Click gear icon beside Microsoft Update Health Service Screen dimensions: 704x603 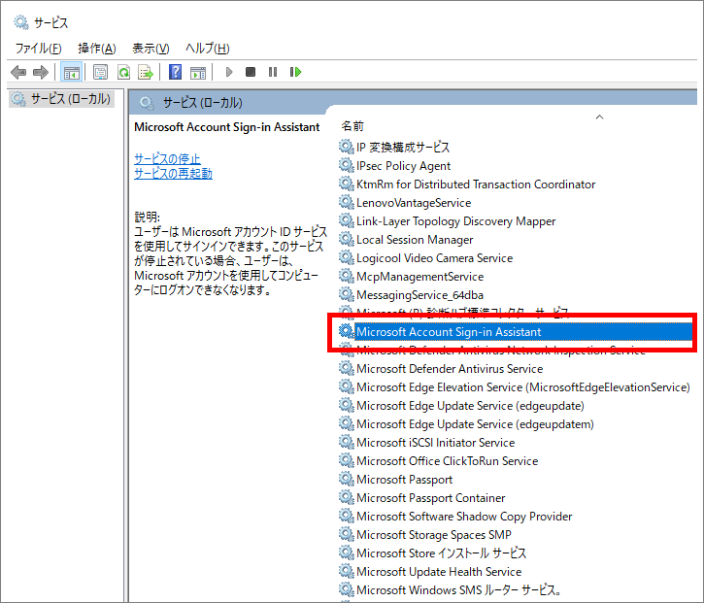tap(346, 571)
